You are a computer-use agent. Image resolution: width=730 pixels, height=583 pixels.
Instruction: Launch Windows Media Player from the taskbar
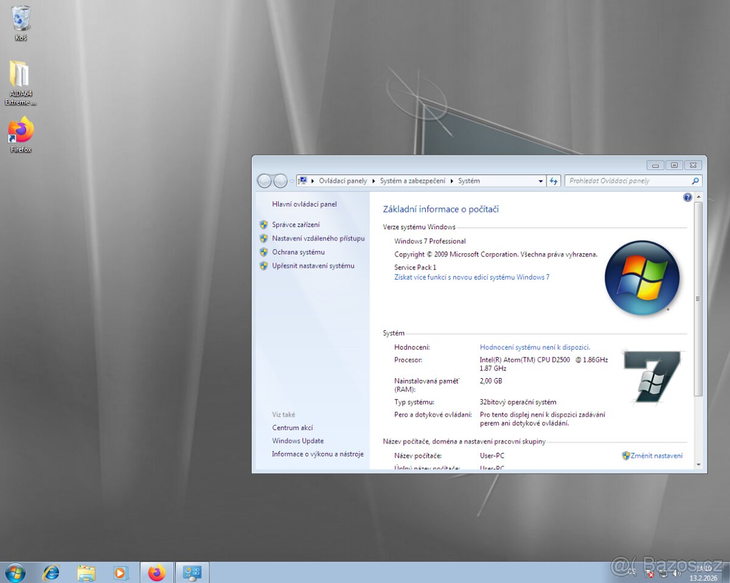pyautogui.click(x=120, y=572)
